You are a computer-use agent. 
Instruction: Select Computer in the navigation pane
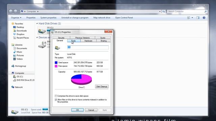tap(20, 73)
